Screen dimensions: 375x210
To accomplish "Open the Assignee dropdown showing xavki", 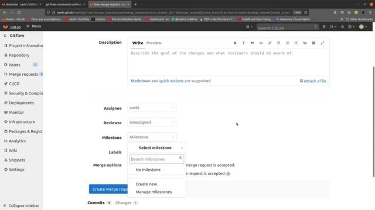I will 152,107.
